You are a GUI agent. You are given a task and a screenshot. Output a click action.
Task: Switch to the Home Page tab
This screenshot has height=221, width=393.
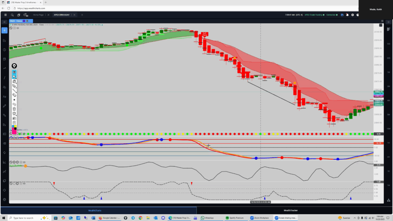39,15
